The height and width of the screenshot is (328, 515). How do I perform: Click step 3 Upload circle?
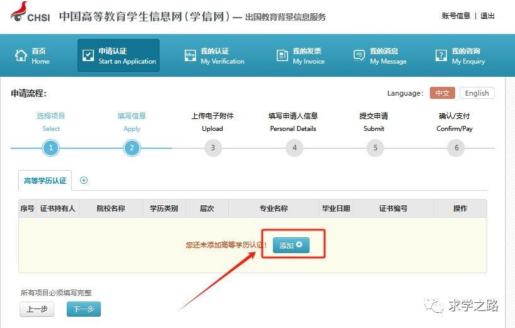coord(212,148)
